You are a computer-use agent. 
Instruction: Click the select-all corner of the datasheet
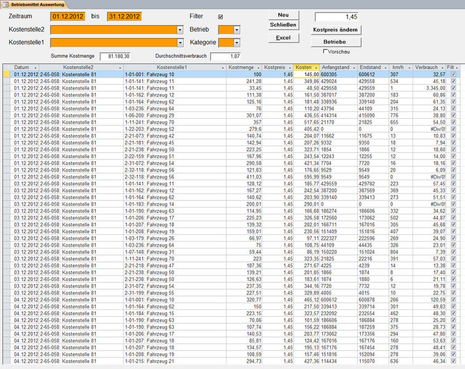point(7,67)
